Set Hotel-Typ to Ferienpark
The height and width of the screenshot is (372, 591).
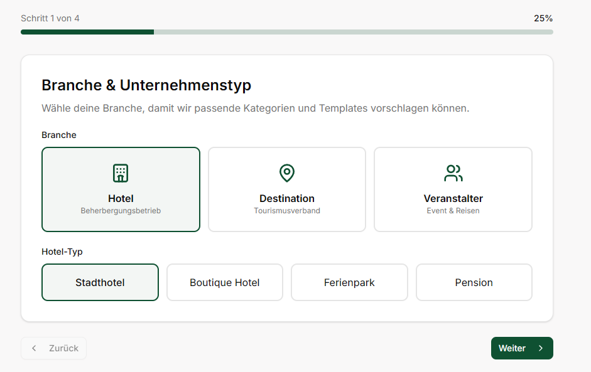coord(349,282)
